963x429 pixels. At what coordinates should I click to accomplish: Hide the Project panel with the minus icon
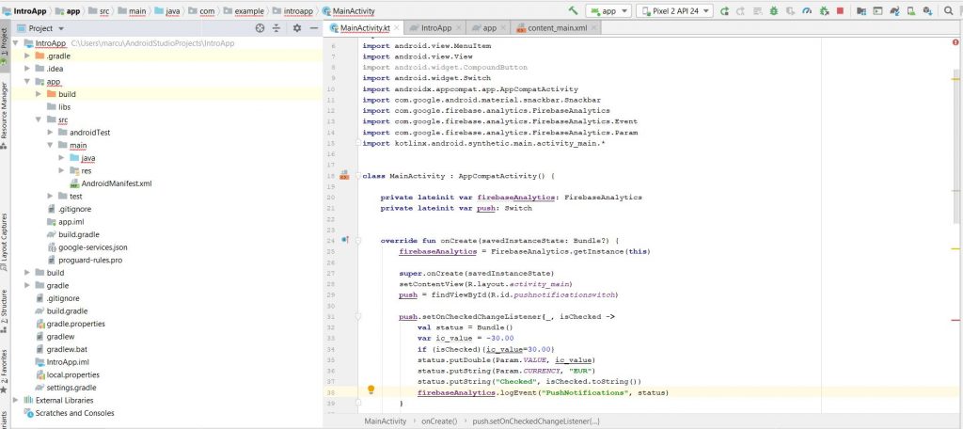click(312, 28)
